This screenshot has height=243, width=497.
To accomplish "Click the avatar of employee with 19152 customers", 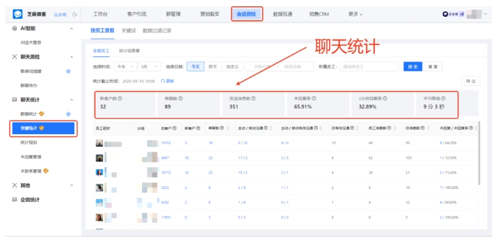I will [99, 143].
